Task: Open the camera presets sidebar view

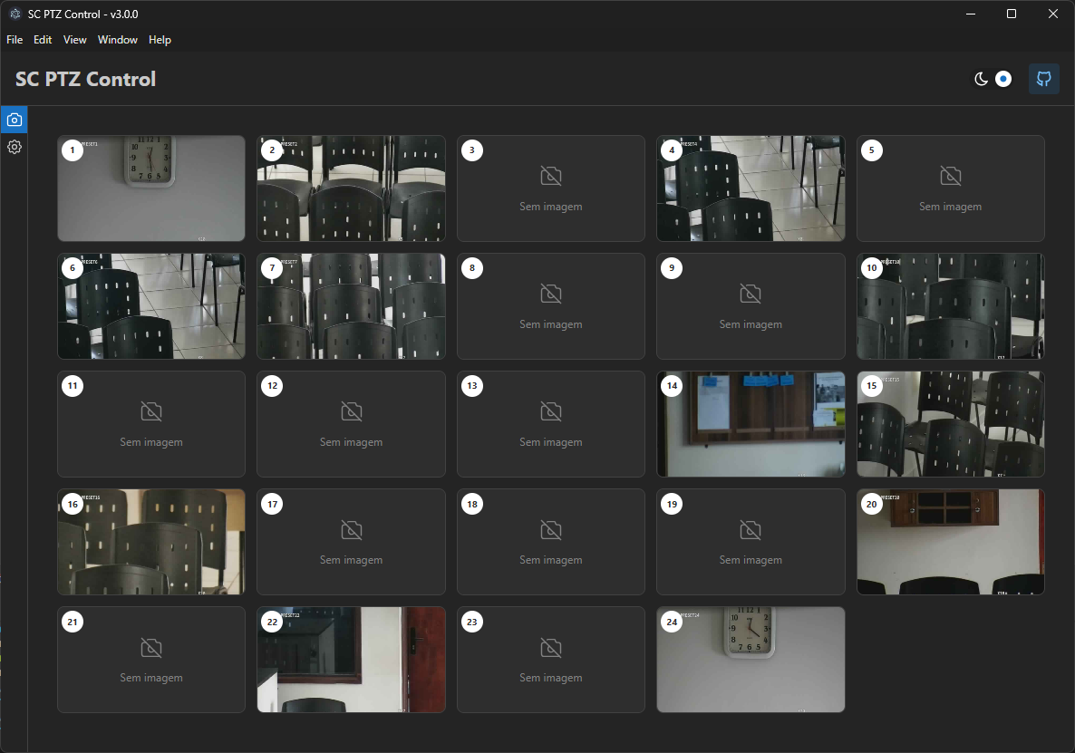Action: click(15, 120)
